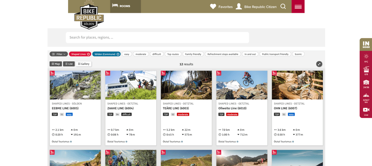Image resolution: width=372 pixels, height=166 pixels.
Task: Remove the Sölden (Commune) filter
Action: (118, 54)
